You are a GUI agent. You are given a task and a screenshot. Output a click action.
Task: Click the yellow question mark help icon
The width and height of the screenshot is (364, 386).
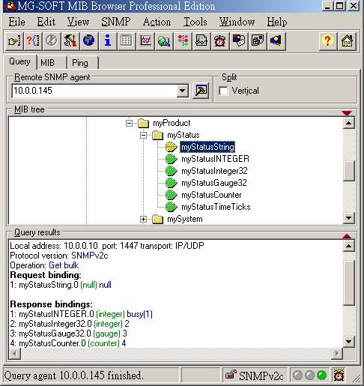pos(327,40)
